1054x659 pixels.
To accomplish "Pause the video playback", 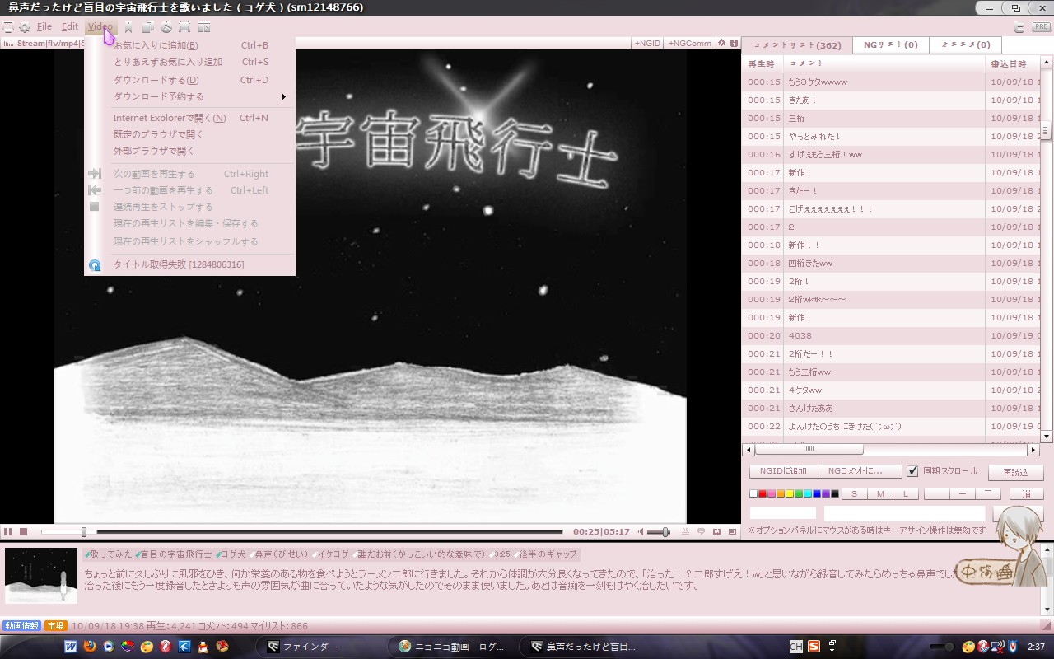I will click(8, 532).
